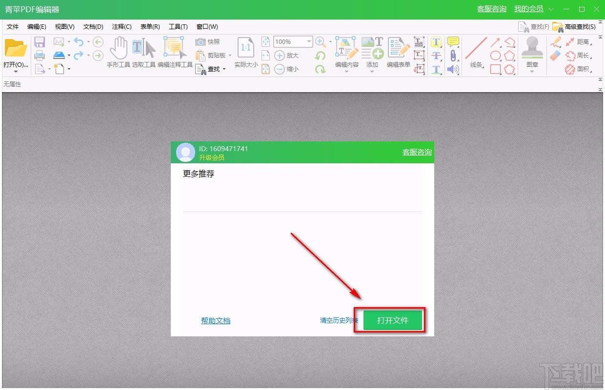Viewport: 605px width, 390px height.
Task: Expand the 我的会员 dropdown menu
Action: pos(551,9)
